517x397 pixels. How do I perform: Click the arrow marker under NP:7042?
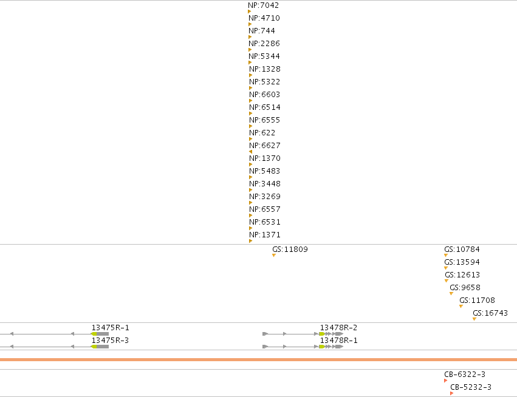click(x=249, y=12)
